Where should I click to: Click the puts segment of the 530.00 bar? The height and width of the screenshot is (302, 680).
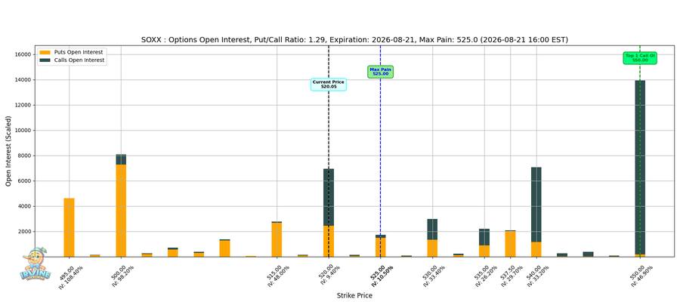432,248
